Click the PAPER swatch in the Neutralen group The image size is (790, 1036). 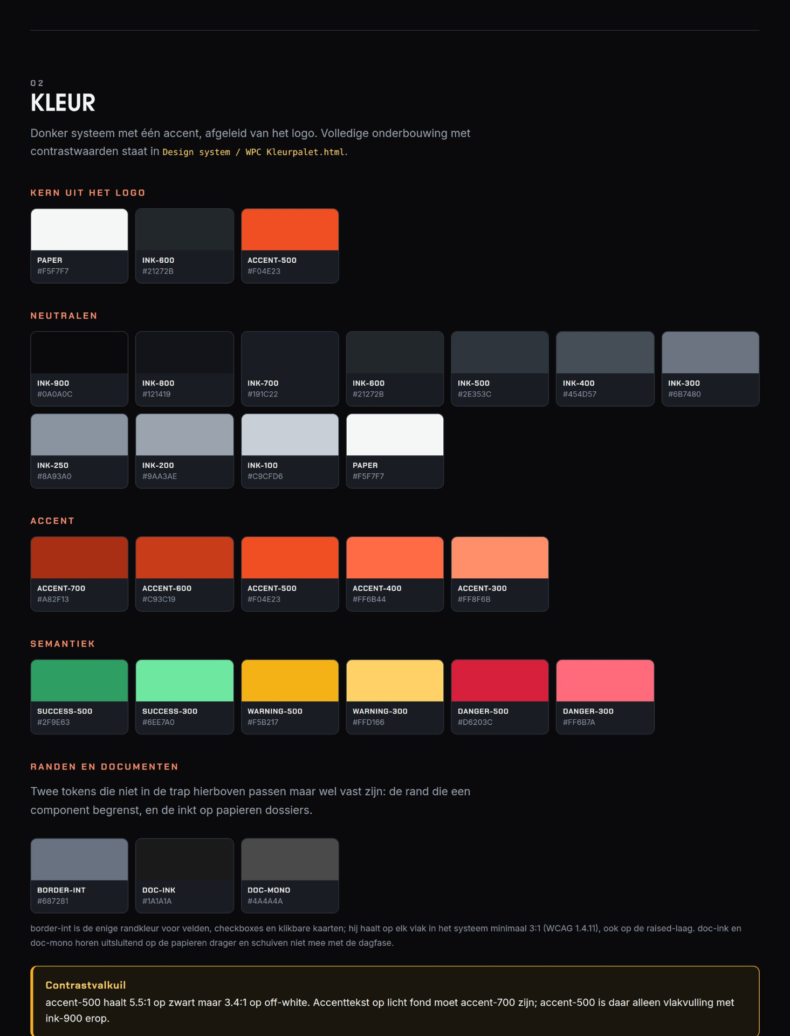(395, 451)
